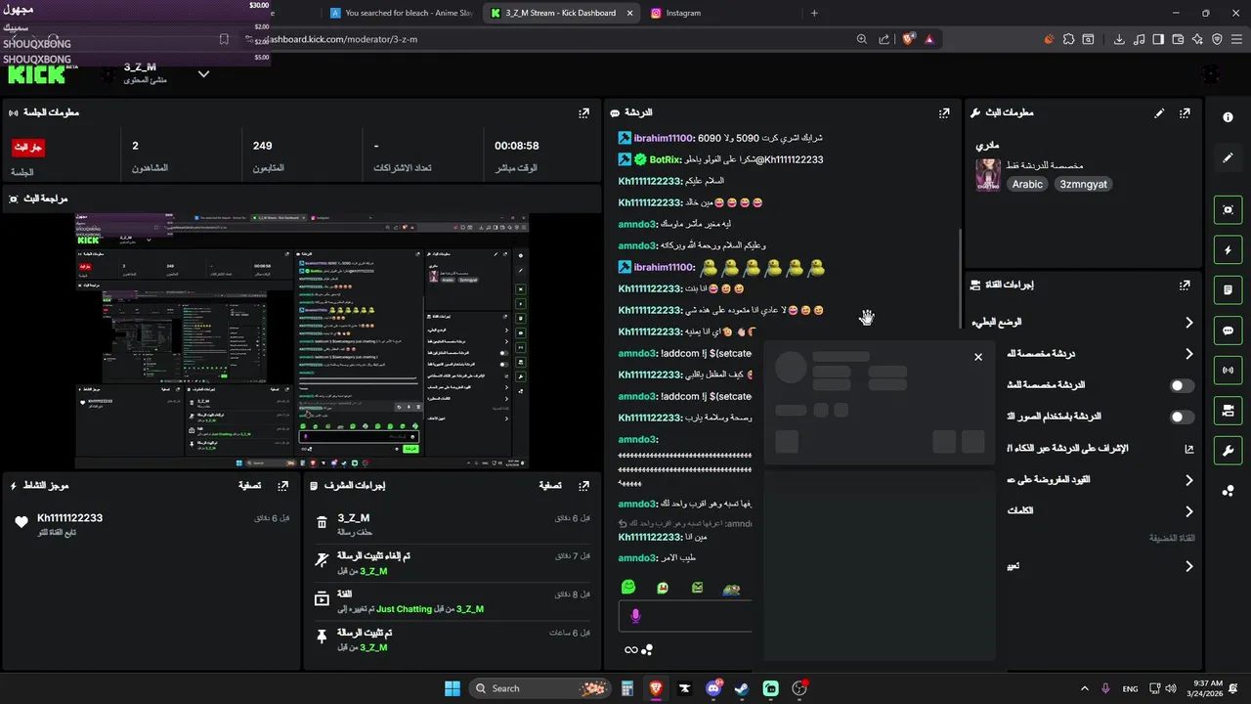
Task: Switch to the Anime Slayer search tab
Action: (x=402, y=13)
